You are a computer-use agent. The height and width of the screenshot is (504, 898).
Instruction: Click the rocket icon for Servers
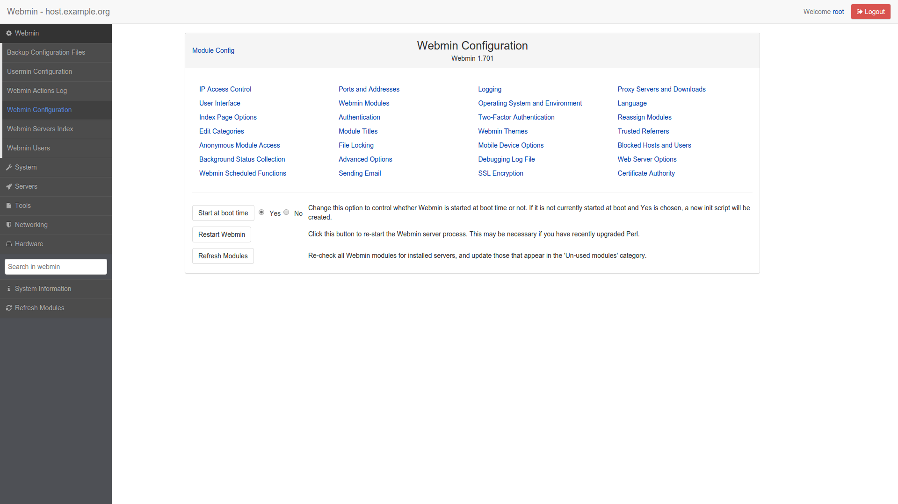point(9,186)
